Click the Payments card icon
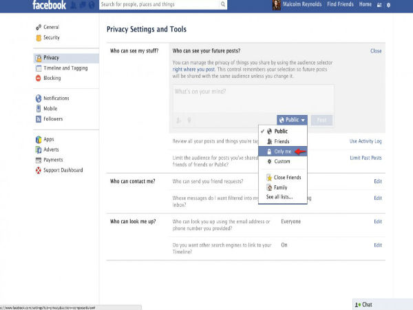 point(39,160)
